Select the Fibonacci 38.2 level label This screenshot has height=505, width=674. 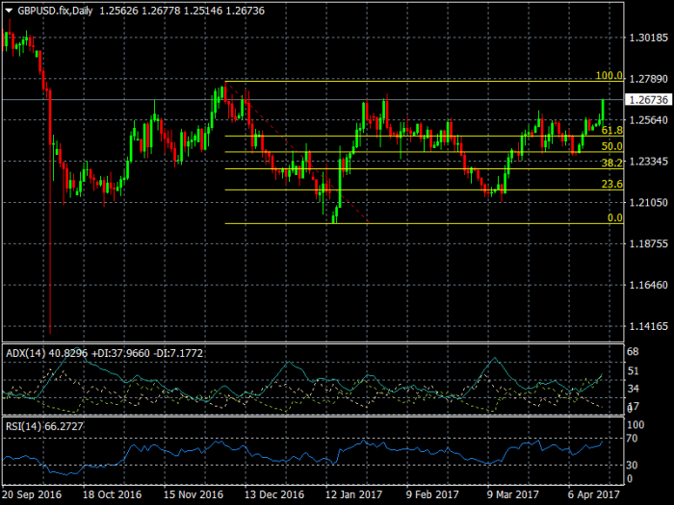611,164
